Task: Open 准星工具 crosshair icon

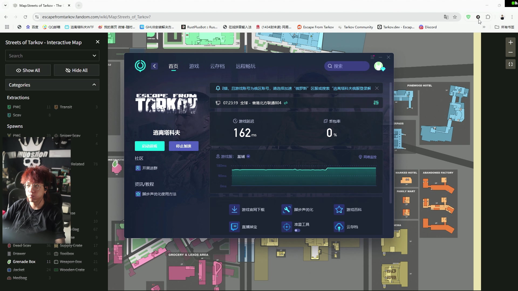Action: [287, 227]
